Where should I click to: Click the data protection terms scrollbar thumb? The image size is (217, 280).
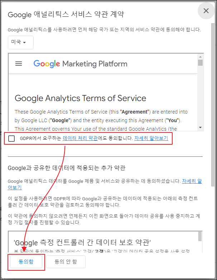(200, 236)
